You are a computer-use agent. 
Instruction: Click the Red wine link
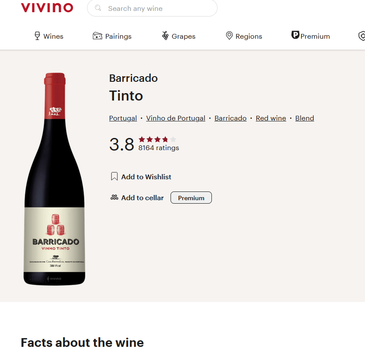point(271,118)
